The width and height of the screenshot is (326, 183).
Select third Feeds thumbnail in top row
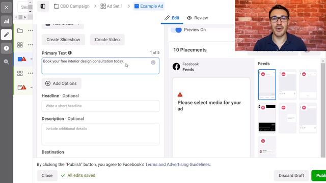click(x=308, y=85)
